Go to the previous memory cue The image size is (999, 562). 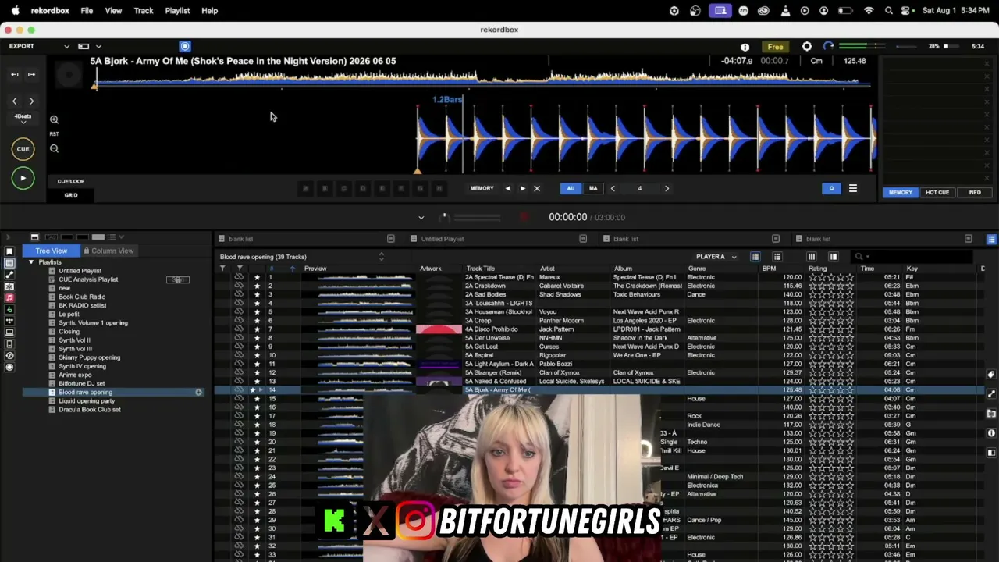(x=507, y=188)
